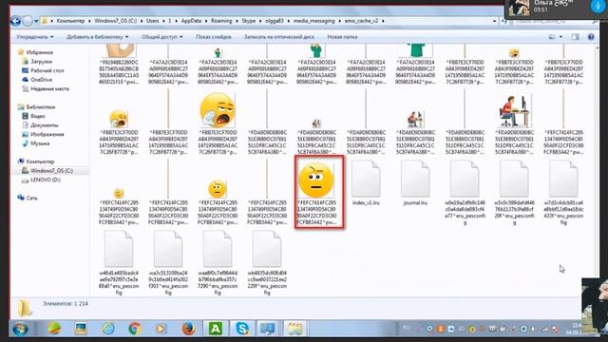The width and height of the screenshot is (608, 342).
Task: Select the journal.lru file
Action: (415, 183)
